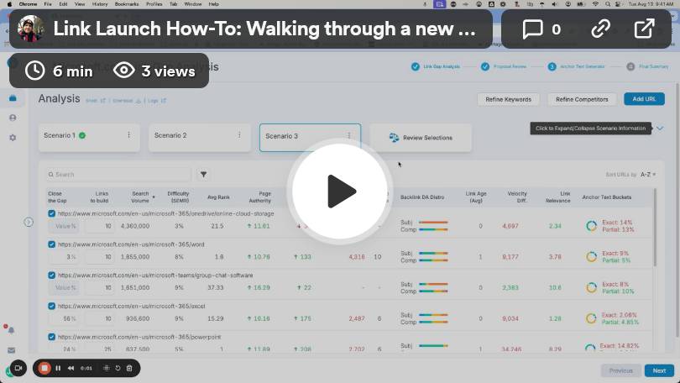Click the word row backlink DA distribution bars

[x=433, y=256]
